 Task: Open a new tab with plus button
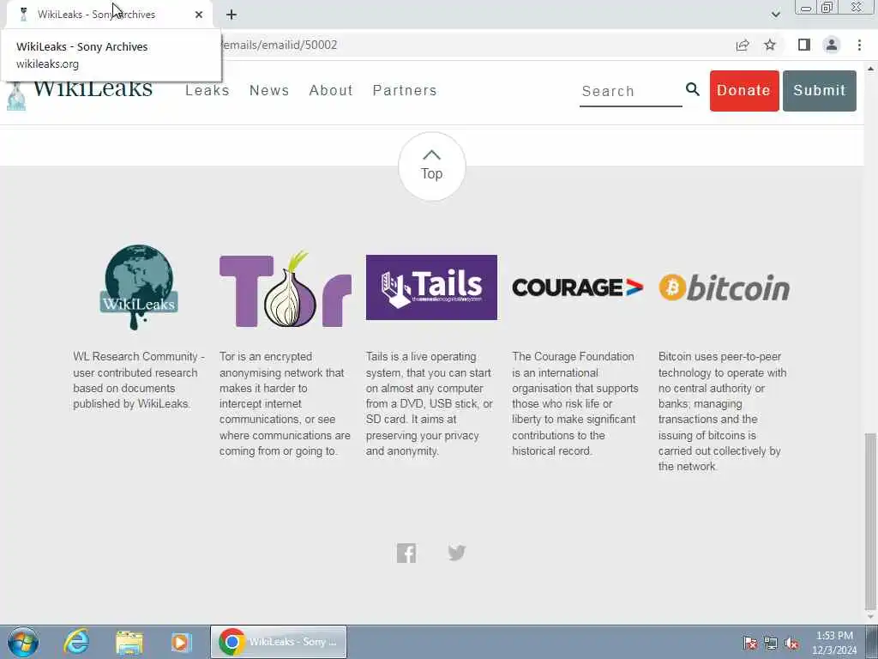point(232,15)
